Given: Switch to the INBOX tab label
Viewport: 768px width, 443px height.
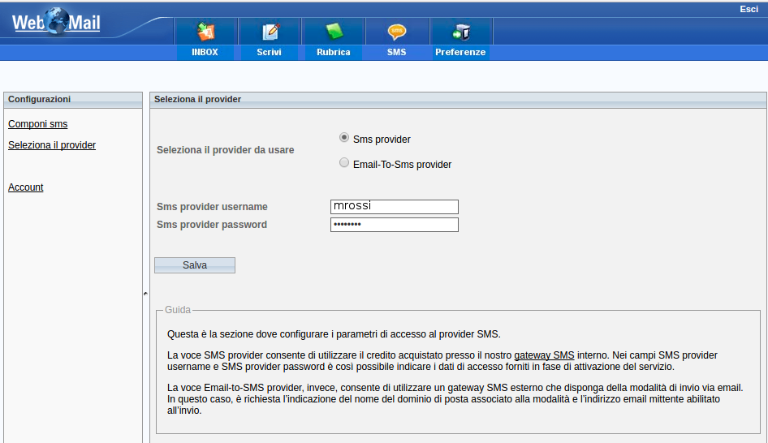Looking at the screenshot, I should pos(205,52).
